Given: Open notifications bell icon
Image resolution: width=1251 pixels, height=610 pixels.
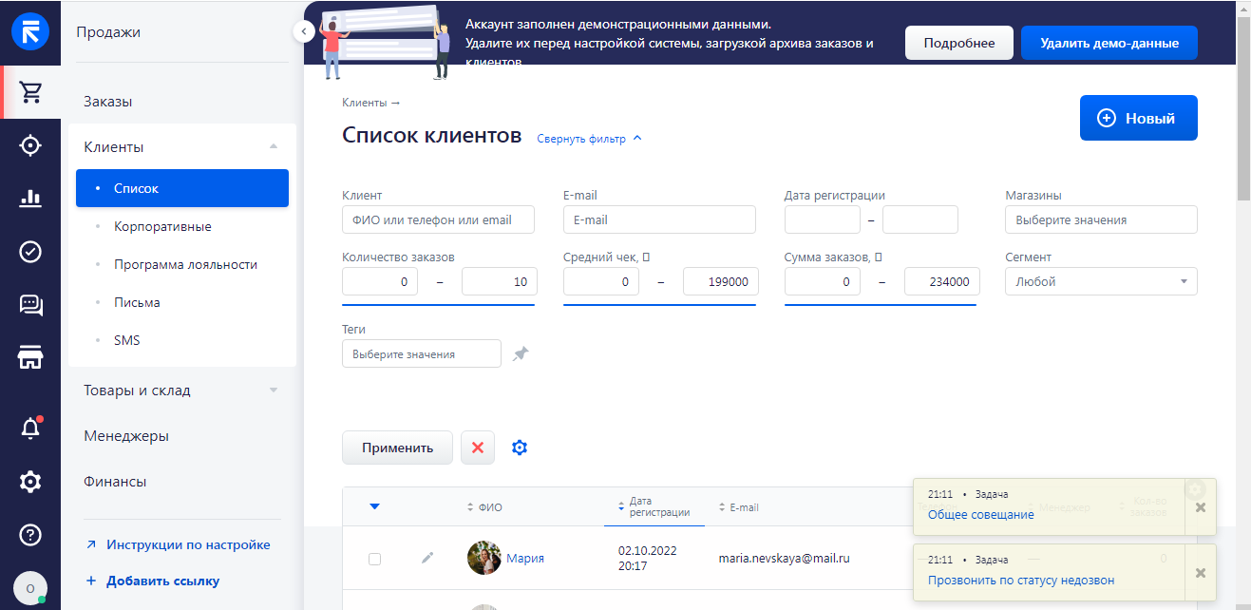Looking at the screenshot, I should click(30, 429).
